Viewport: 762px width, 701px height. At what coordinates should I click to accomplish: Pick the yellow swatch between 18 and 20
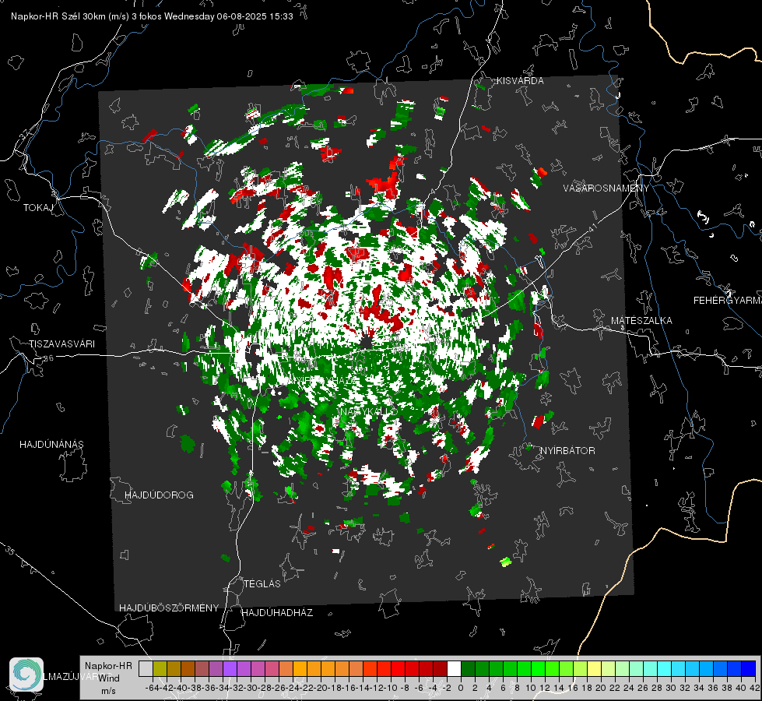click(594, 669)
